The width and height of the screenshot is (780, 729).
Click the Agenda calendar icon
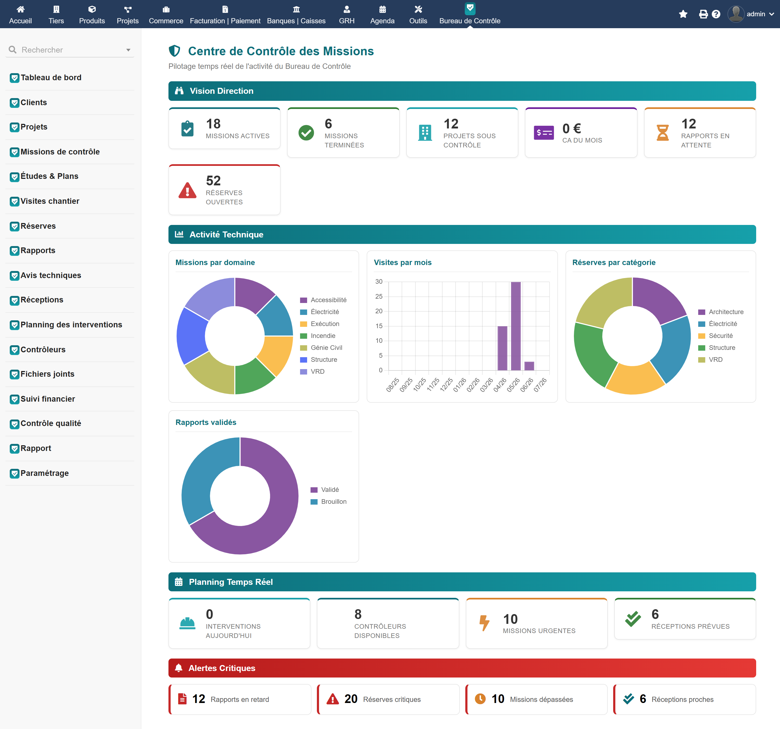click(382, 9)
